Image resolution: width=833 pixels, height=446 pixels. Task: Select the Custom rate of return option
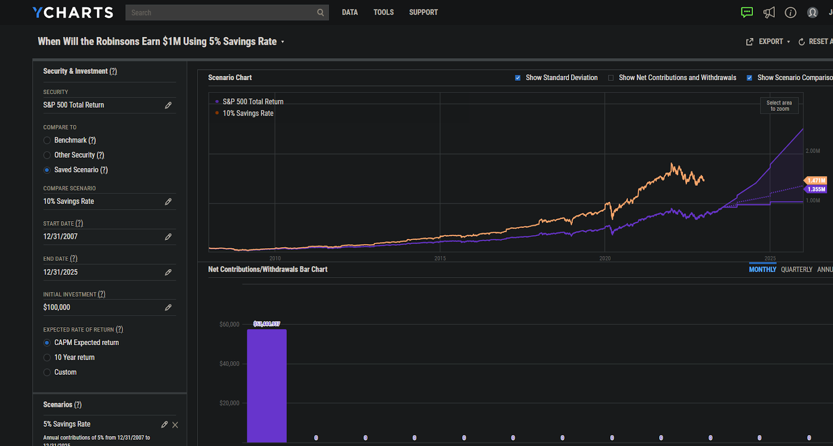pos(47,373)
